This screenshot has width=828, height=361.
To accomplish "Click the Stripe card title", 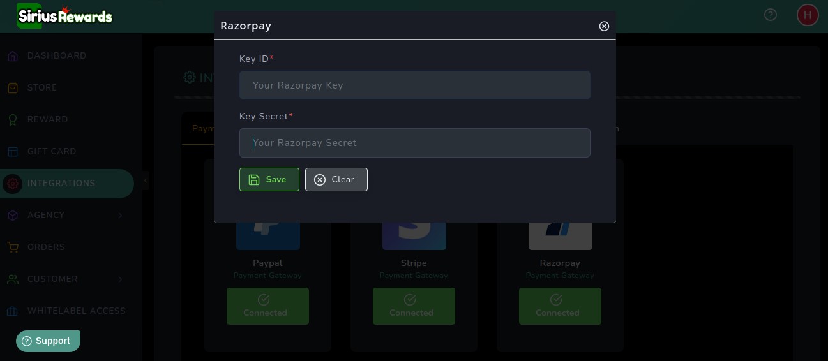I will point(414,263).
